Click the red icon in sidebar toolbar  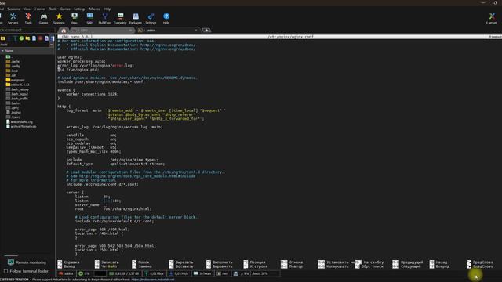point(40,38)
